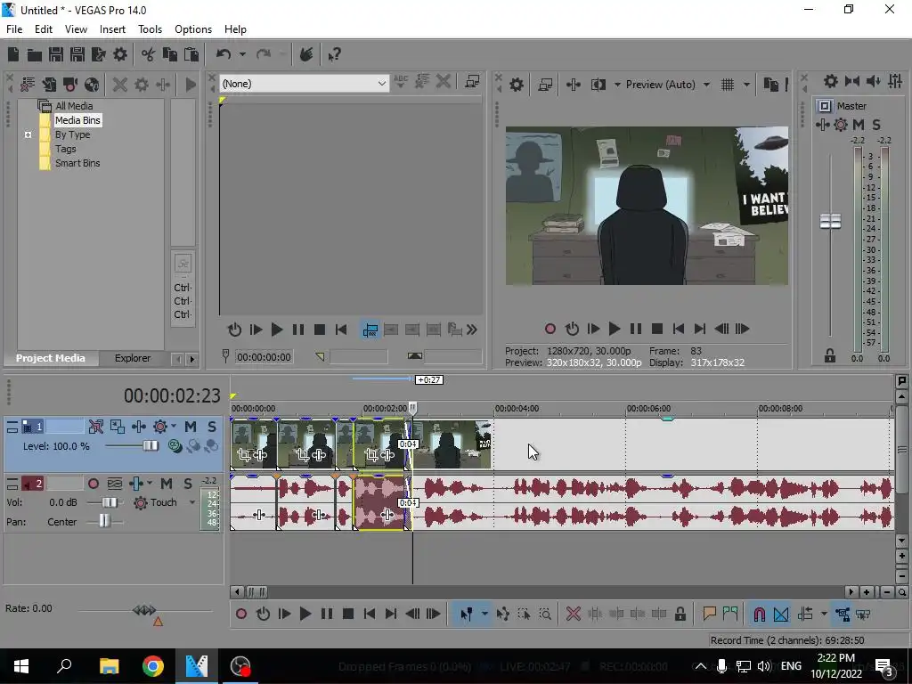This screenshot has height=684, width=912.
Task: Play the timeline from transport bar
Action: coord(305,615)
